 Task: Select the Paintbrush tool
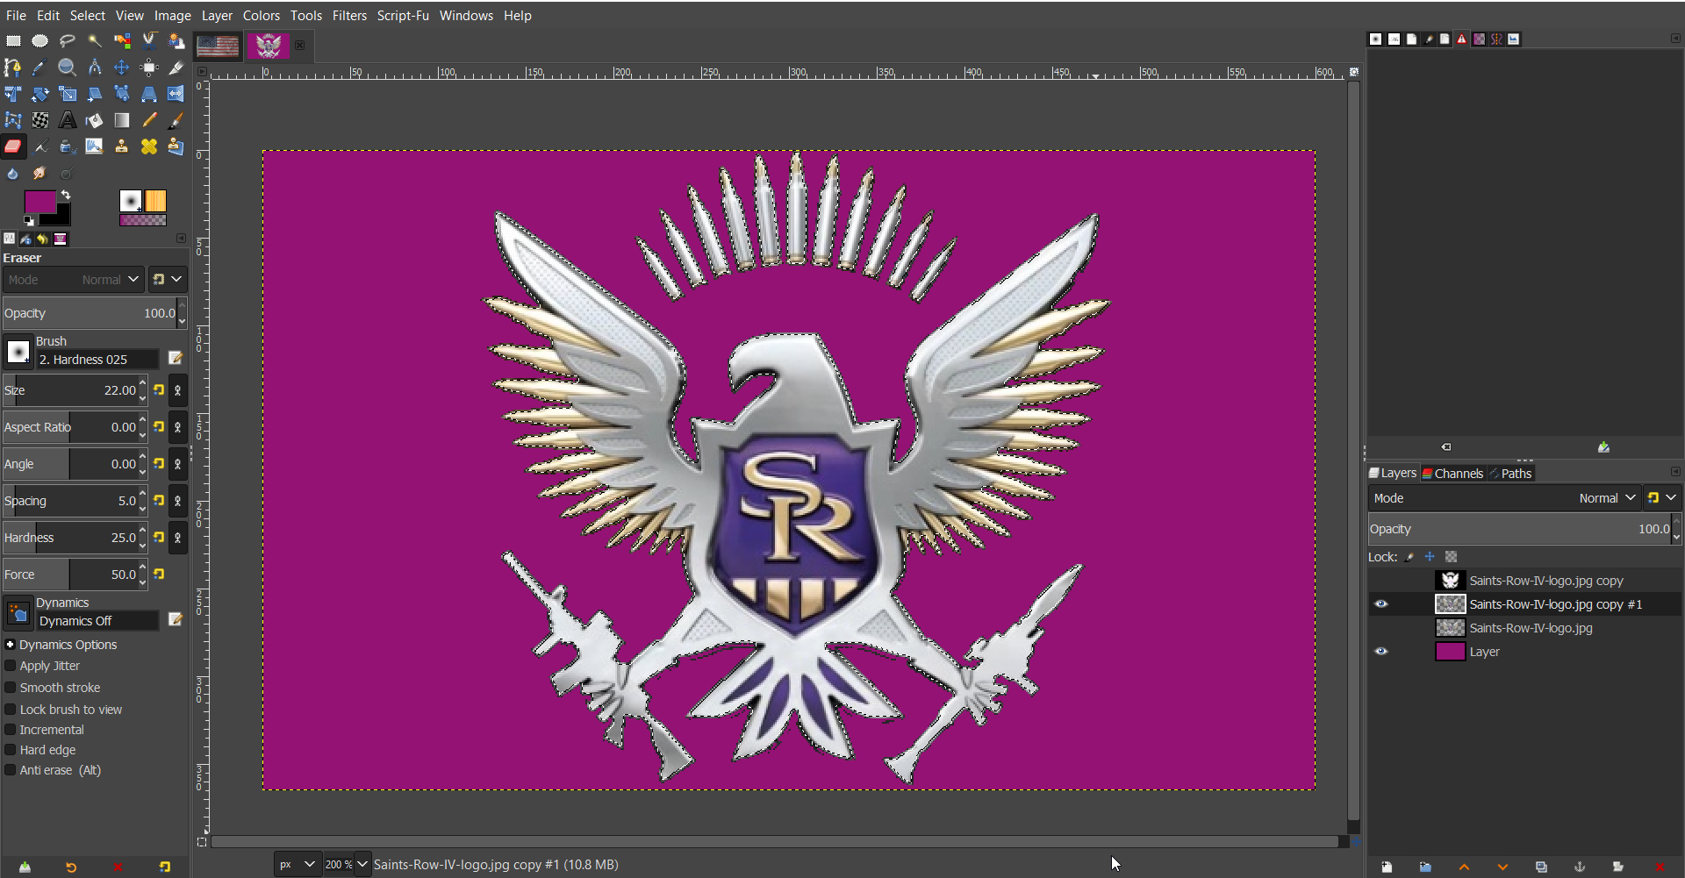pyautogui.click(x=176, y=120)
